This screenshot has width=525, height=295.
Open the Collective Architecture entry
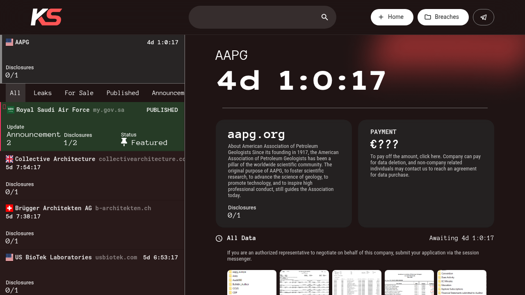tap(92, 176)
